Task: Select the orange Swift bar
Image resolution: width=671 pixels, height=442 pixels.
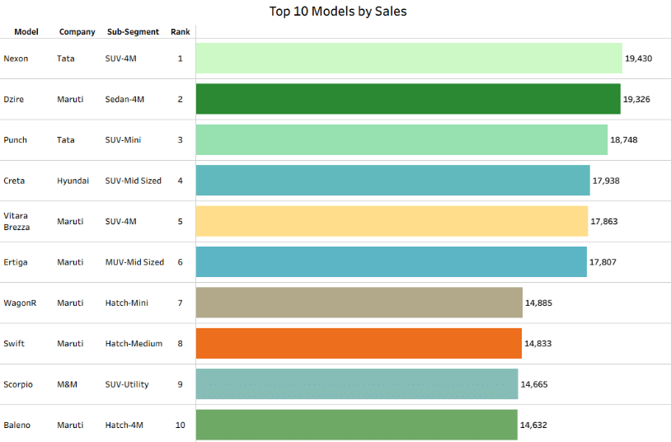Action: tap(359, 343)
